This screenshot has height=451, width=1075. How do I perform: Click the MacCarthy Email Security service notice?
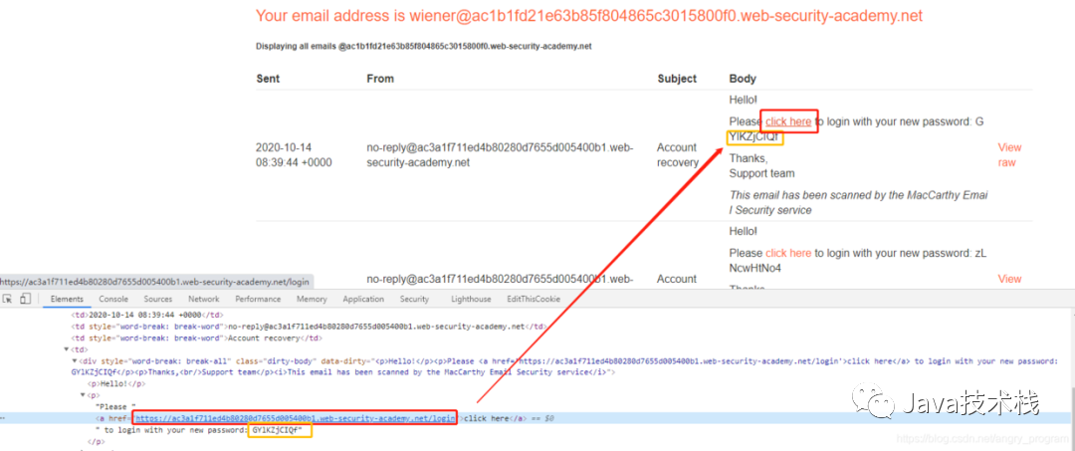858,203
